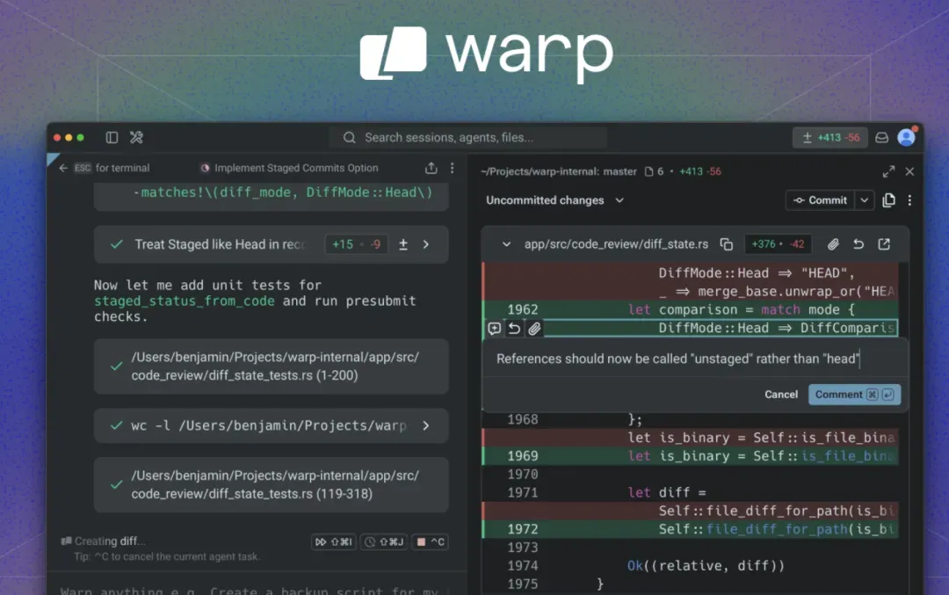Add a comment on the DiffMode::Head line
This screenshot has height=595, width=949.
[x=495, y=328]
